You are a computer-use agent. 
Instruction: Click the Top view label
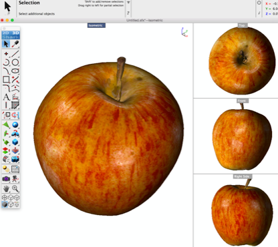point(242,25)
